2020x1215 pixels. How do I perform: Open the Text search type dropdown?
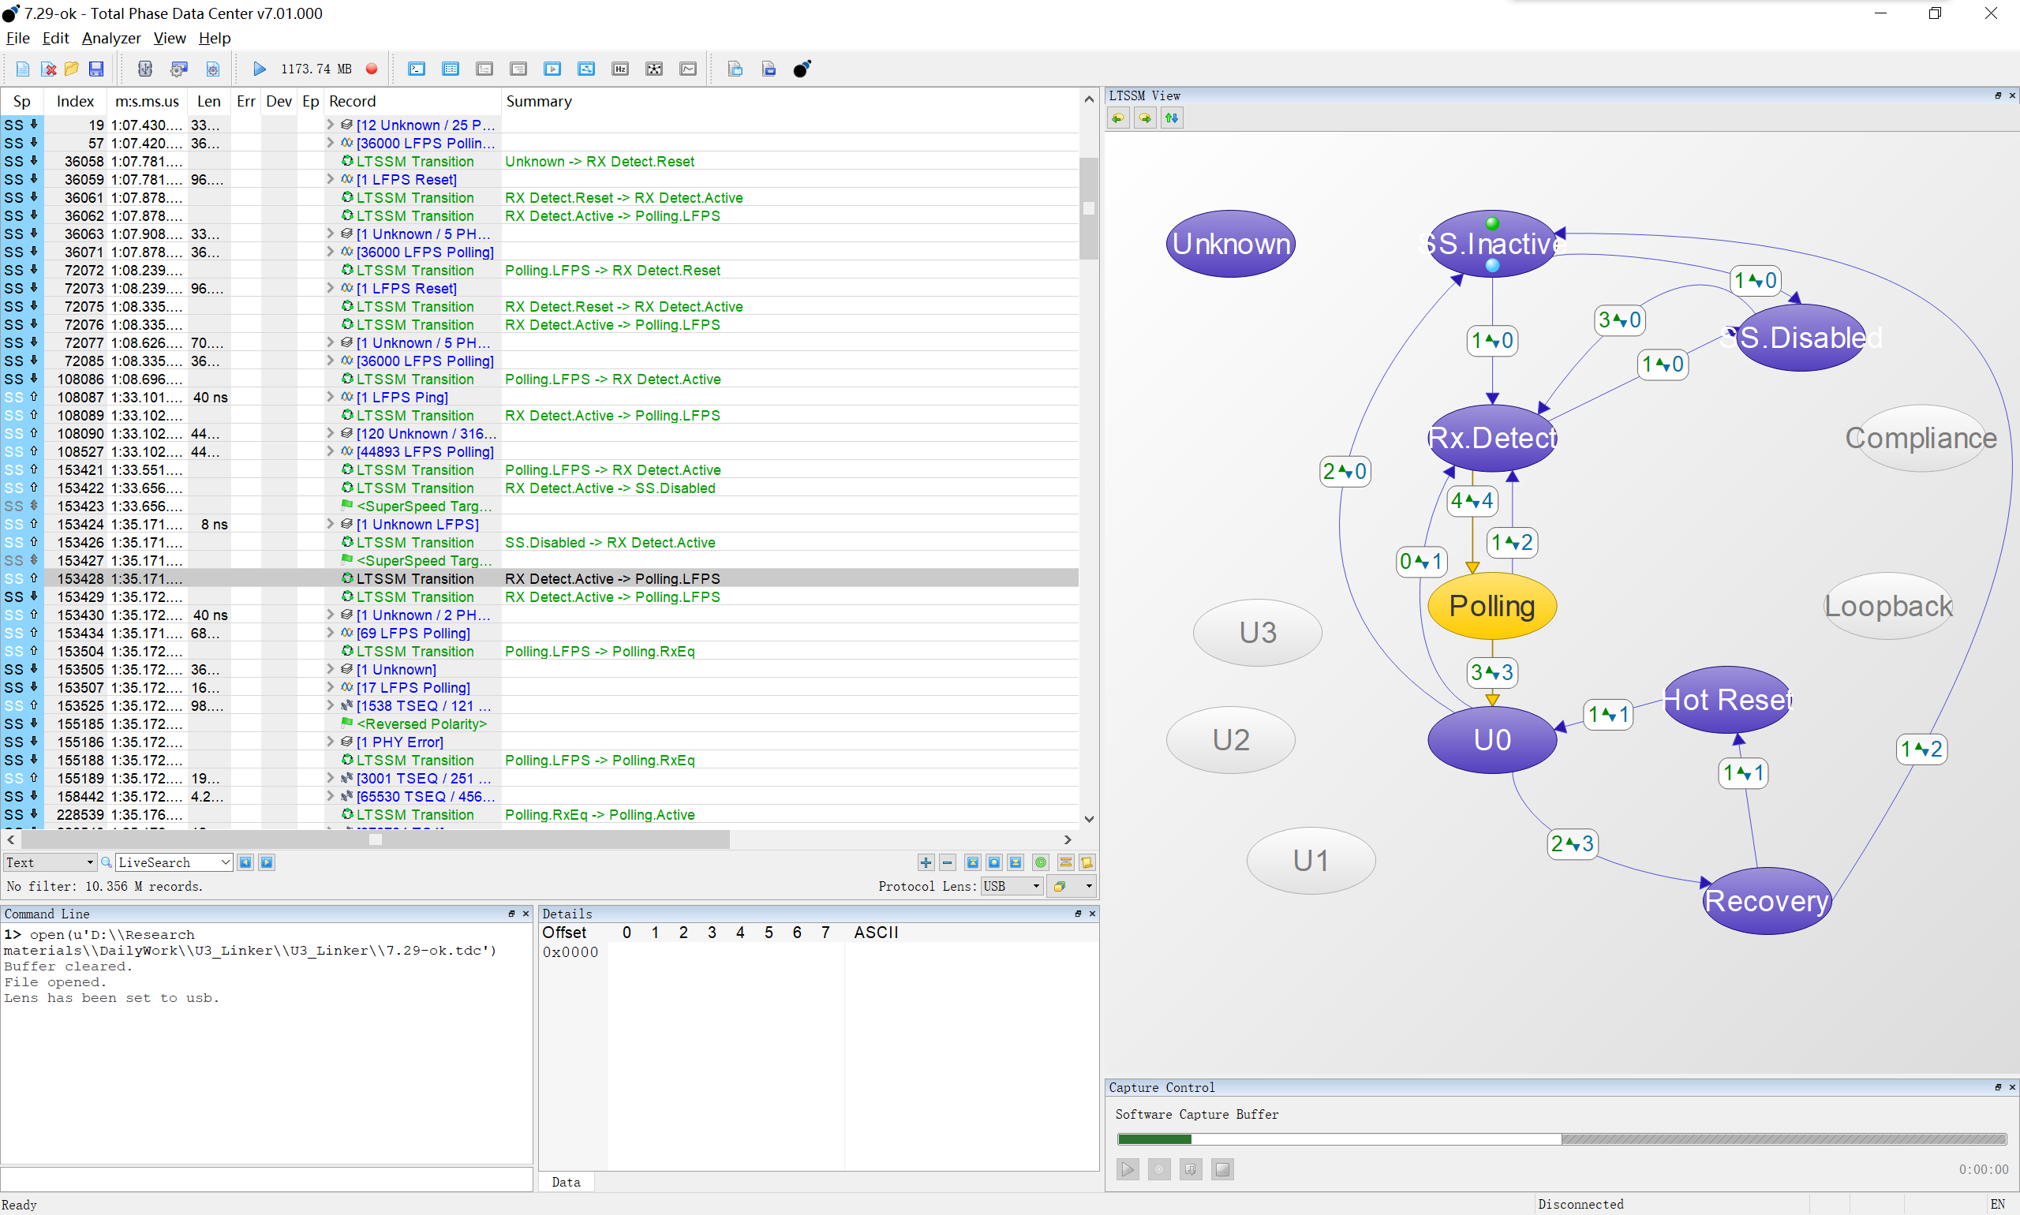coord(50,862)
